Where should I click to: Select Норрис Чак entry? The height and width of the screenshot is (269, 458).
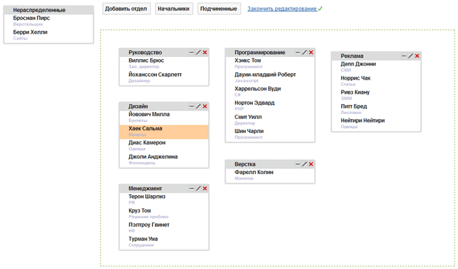[376, 81]
